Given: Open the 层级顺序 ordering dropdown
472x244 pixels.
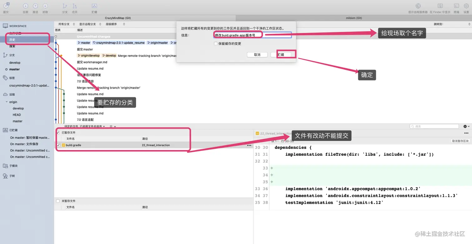Looking at the screenshot, I should tap(115, 24).
